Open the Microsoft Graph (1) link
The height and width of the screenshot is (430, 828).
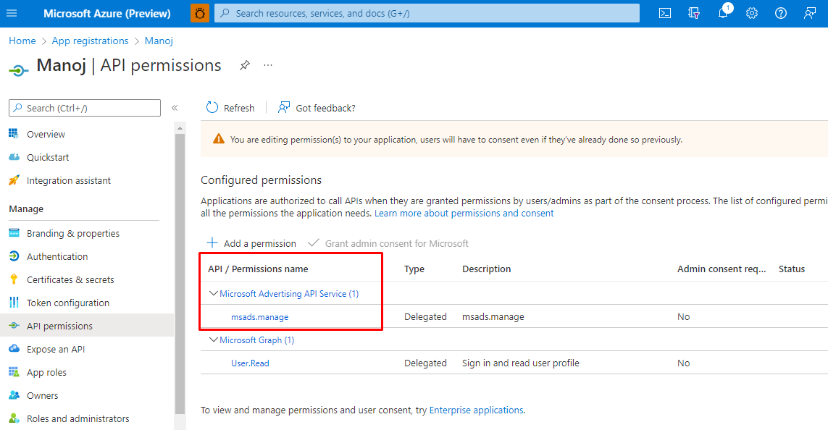point(256,340)
